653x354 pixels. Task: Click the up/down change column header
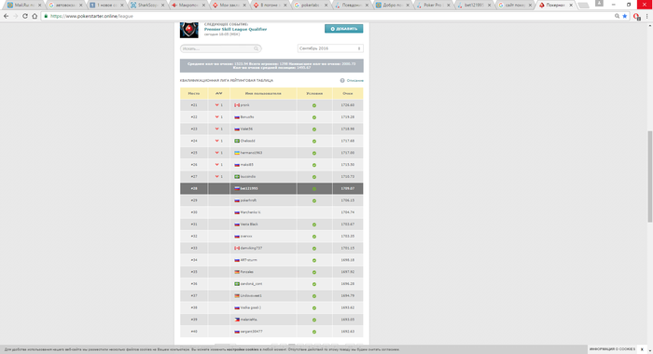(218, 93)
